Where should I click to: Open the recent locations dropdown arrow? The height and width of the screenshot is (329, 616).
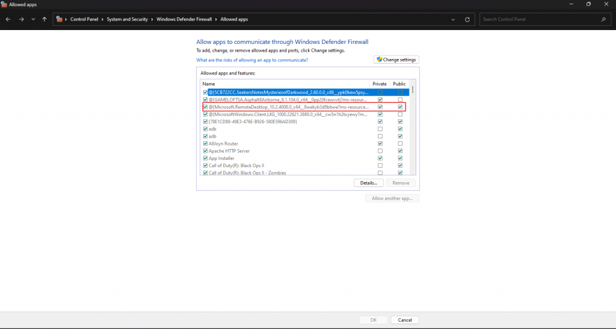click(33, 19)
